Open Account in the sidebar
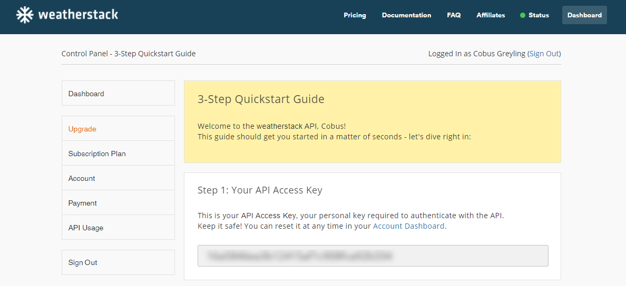Viewport: 626px width, 286px height. click(x=118, y=178)
